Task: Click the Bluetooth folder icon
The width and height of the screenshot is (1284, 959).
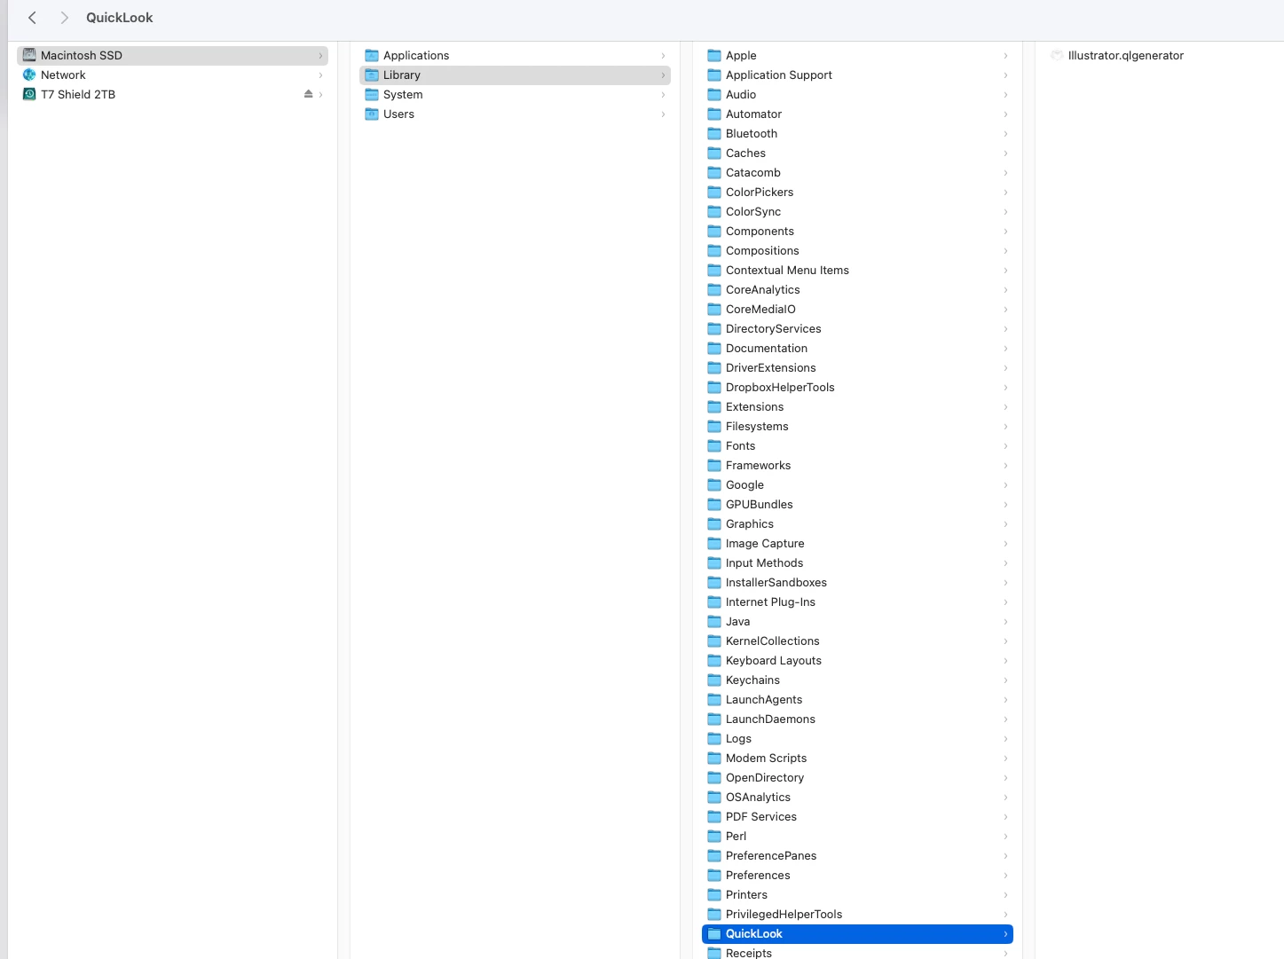Action: click(714, 133)
